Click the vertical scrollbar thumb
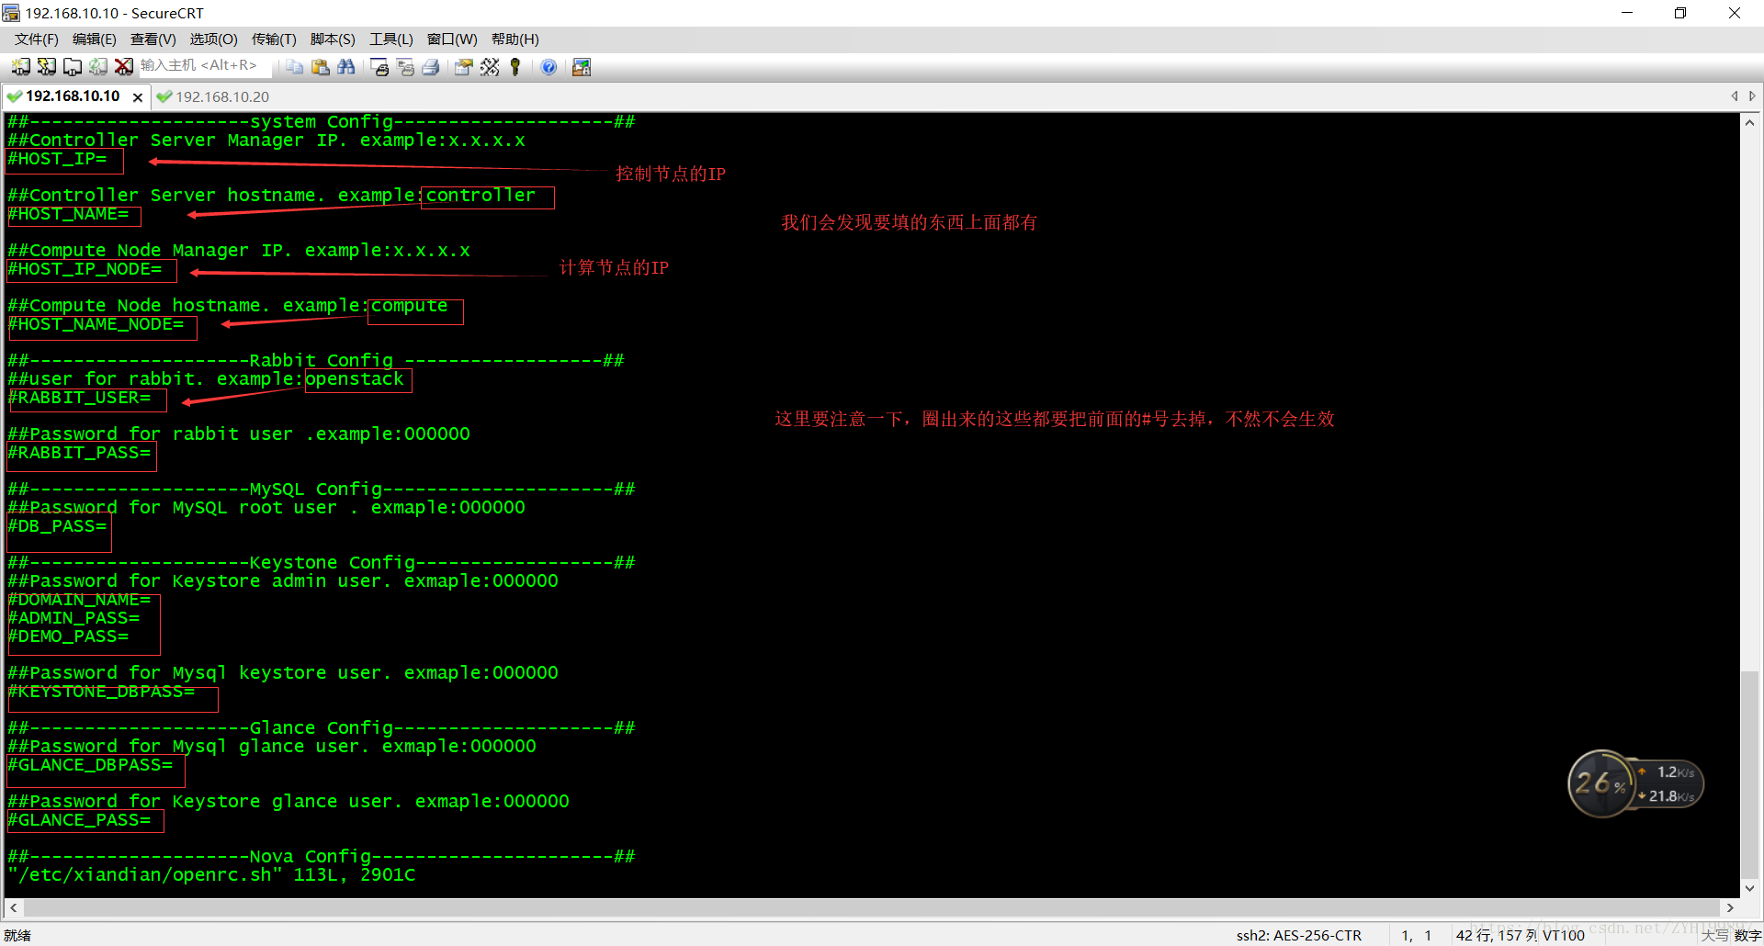Image resolution: width=1764 pixels, height=946 pixels. click(x=1750, y=773)
